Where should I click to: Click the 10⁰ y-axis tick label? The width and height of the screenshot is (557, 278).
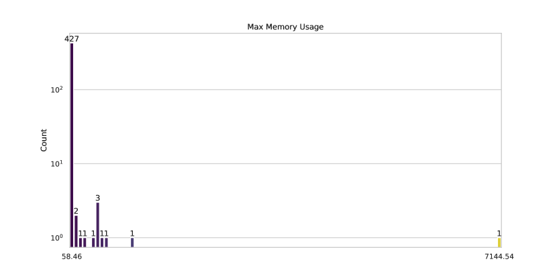coord(56,238)
